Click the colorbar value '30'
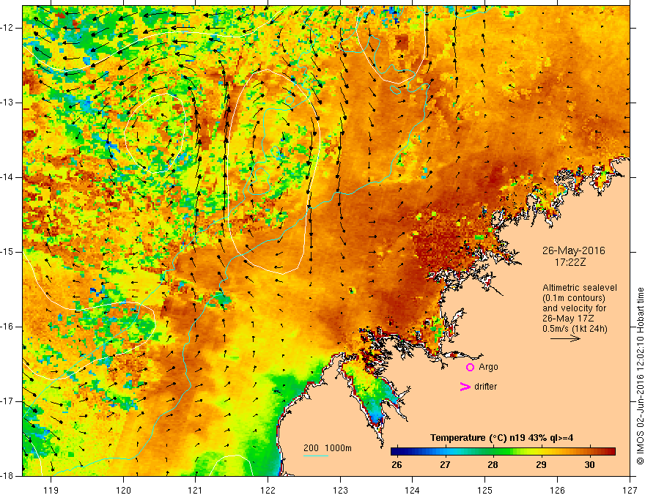The width and height of the screenshot is (645, 498). coord(589,465)
